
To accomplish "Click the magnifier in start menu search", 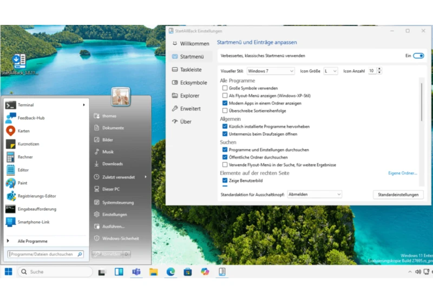I will [80, 254].
